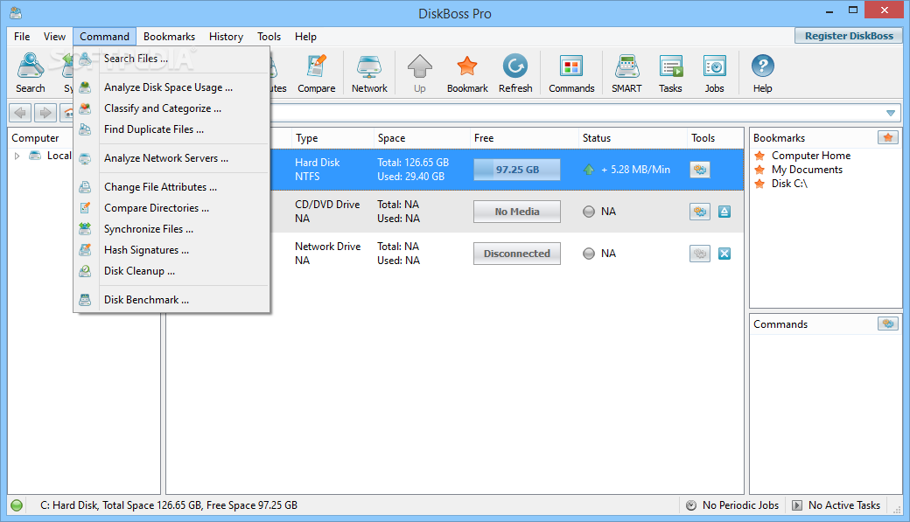Click the add bookmark star in Bookmarks panel

(888, 137)
